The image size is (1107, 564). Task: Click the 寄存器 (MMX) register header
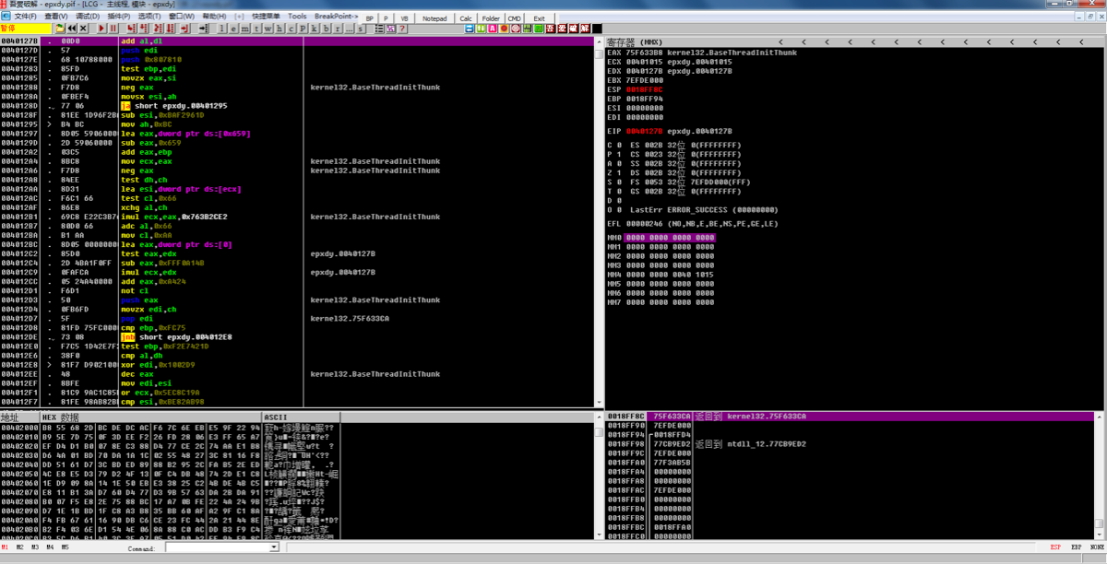click(x=637, y=42)
